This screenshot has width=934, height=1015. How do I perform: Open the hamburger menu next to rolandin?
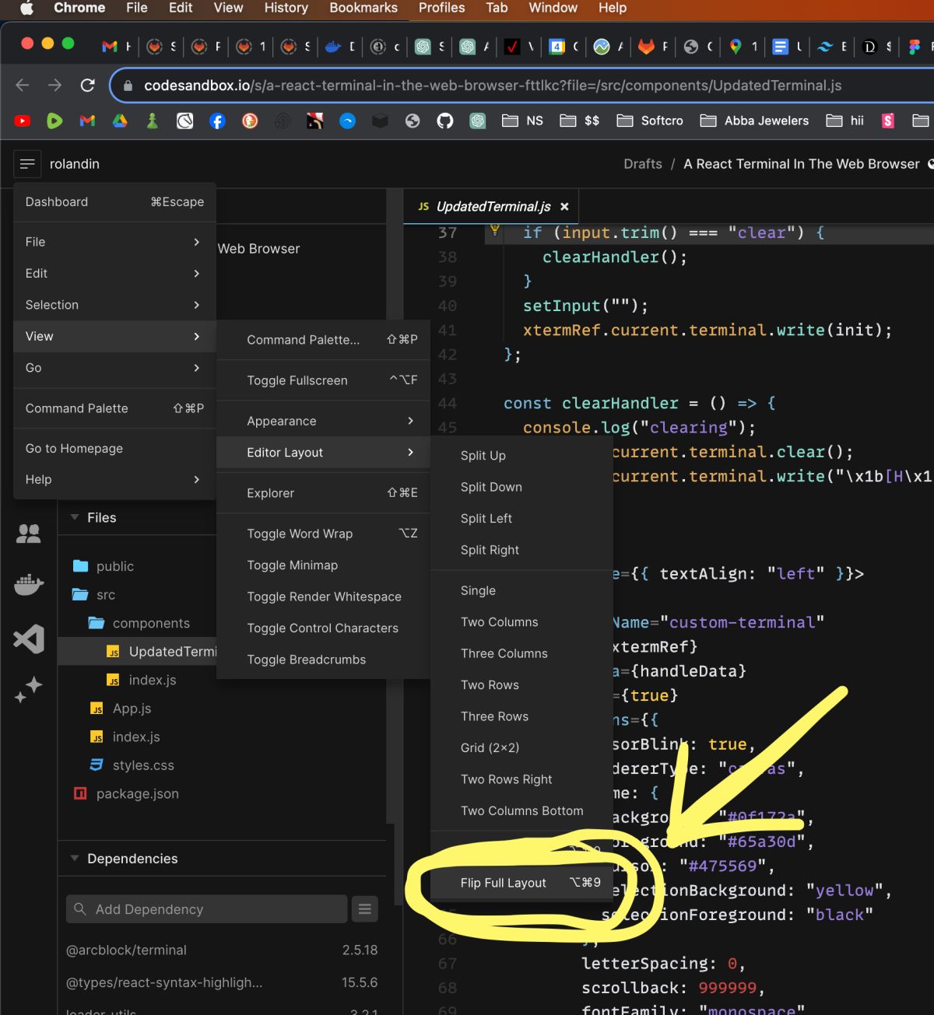pos(27,164)
